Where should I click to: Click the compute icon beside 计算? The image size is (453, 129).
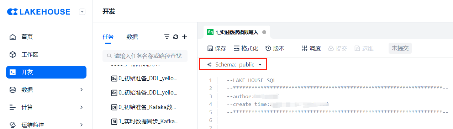tap(13, 107)
